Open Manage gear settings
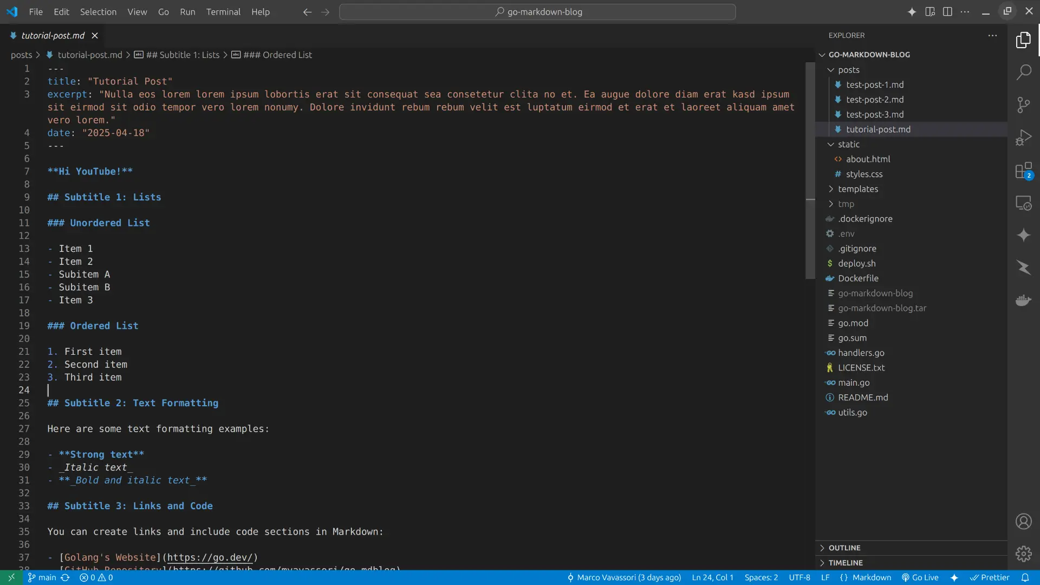Viewport: 1040px width, 585px height. pyautogui.click(x=1023, y=554)
